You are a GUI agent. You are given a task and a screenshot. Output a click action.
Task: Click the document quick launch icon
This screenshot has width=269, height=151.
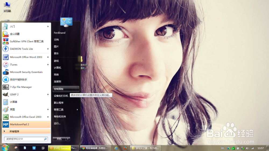[x=25, y=148]
